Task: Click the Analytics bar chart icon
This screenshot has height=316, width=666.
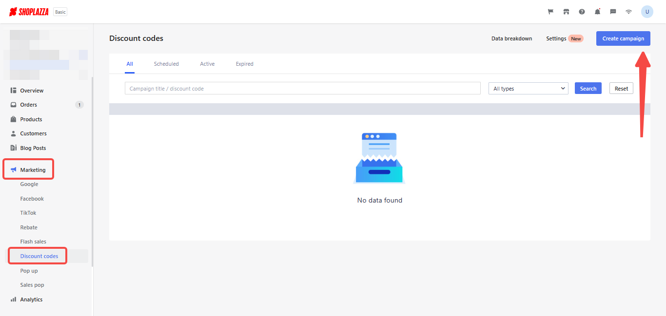Action: click(14, 299)
